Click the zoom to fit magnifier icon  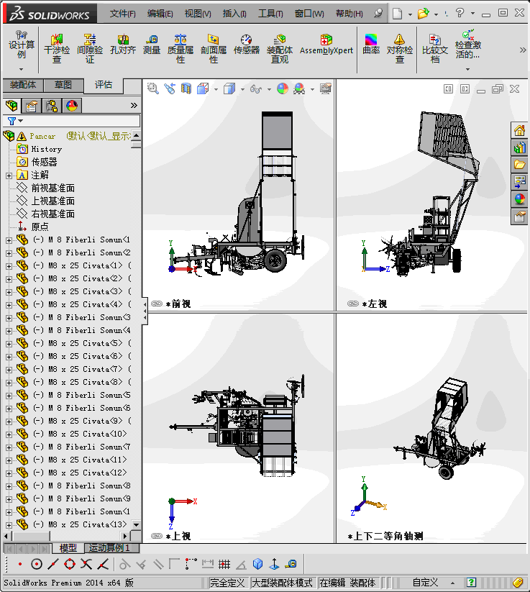click(x=153, y=88)
